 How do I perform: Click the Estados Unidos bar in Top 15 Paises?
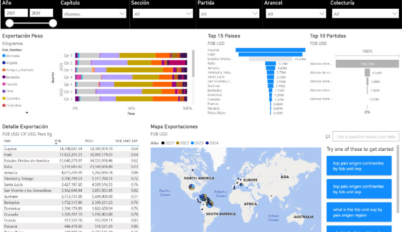(x=270, y=59)
